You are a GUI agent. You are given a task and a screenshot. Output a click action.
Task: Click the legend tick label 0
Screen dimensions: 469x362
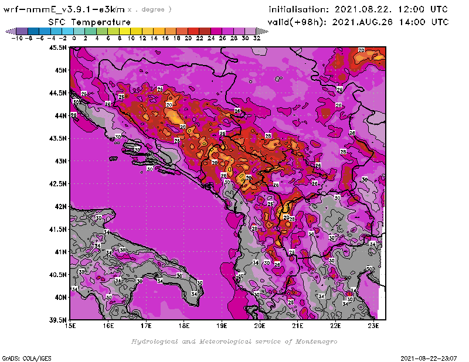click(74, 38)
